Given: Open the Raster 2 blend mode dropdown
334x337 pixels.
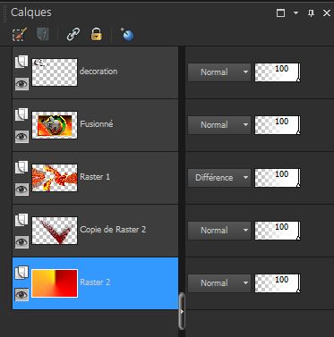Looking at the screenshot, I should click(219, 283).
